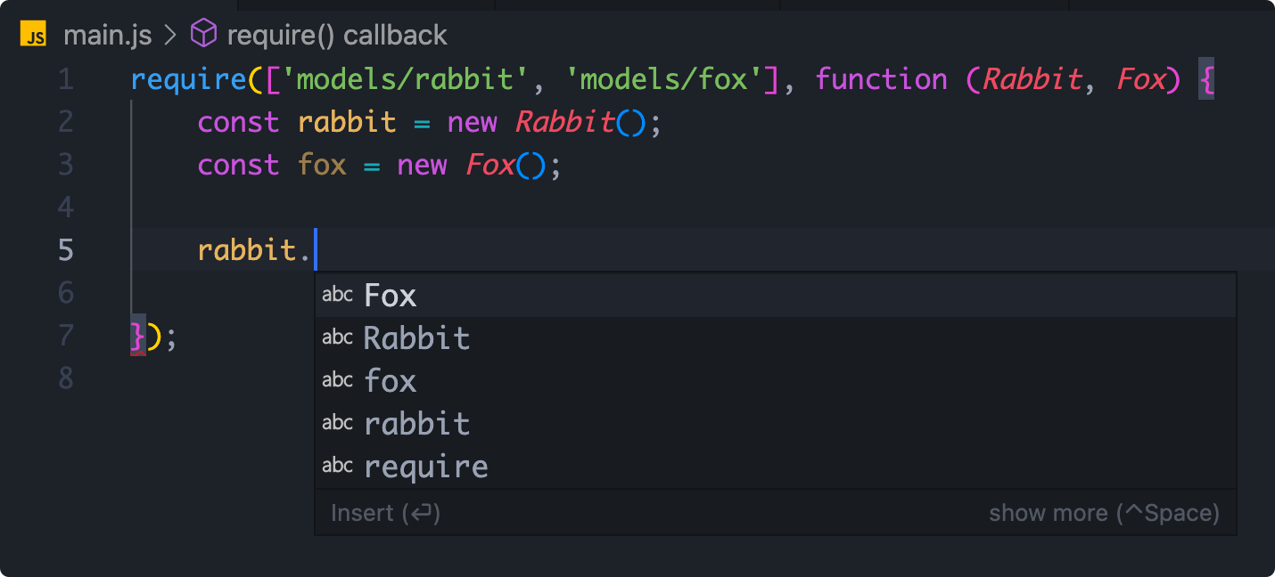
Task: Click the closing brace on line 7
Action: 137,336
